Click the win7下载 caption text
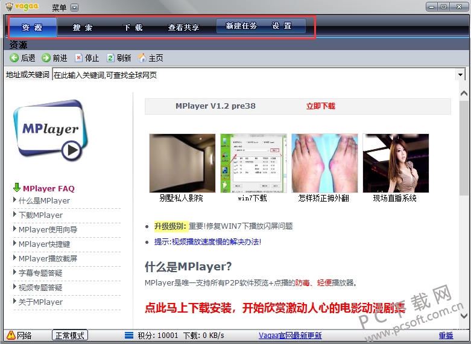The width and height of the screenshot is (471, 344). click(x=252, y=198)
